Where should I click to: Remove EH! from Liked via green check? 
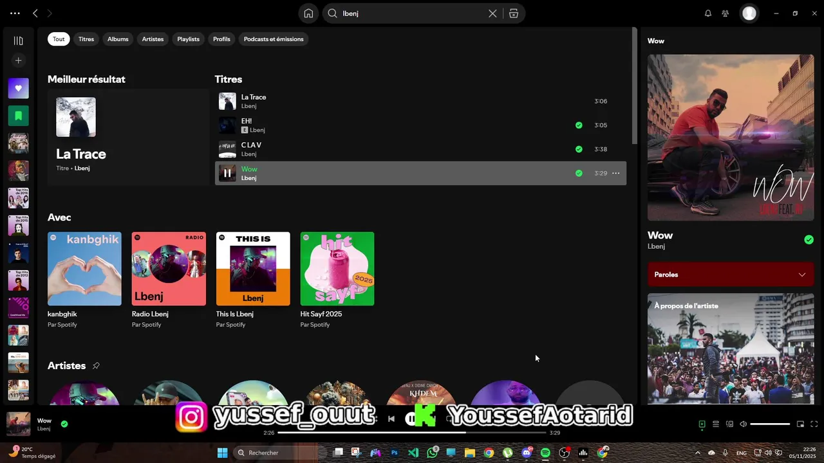(579, 125)
